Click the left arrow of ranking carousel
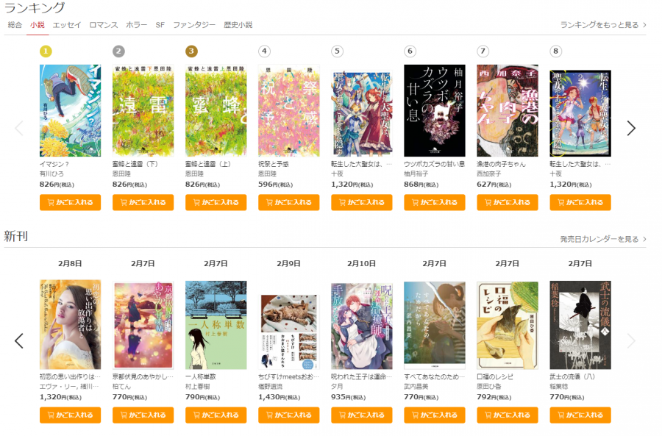Screen dimensions: 662x436 tap(19, 129)
